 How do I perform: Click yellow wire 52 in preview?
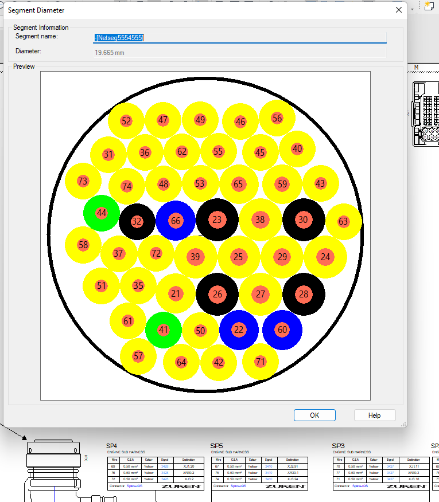[126, 121]
